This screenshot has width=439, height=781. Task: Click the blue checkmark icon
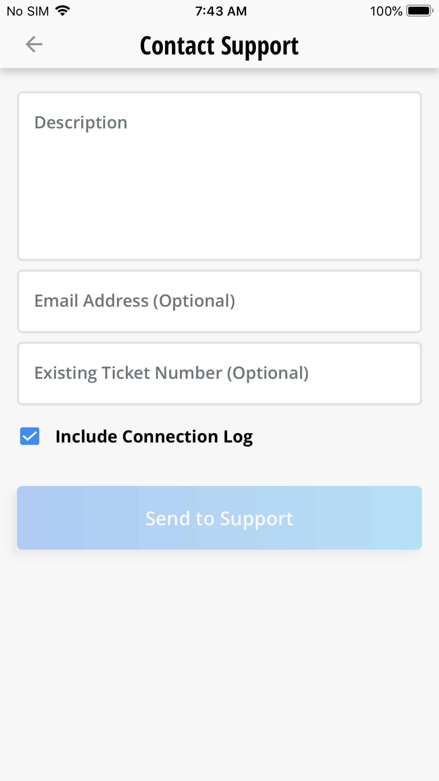point(30,436)
